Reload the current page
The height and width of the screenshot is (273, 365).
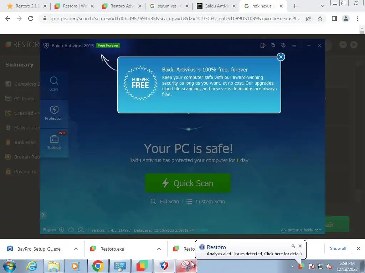[x=31, y=18]
